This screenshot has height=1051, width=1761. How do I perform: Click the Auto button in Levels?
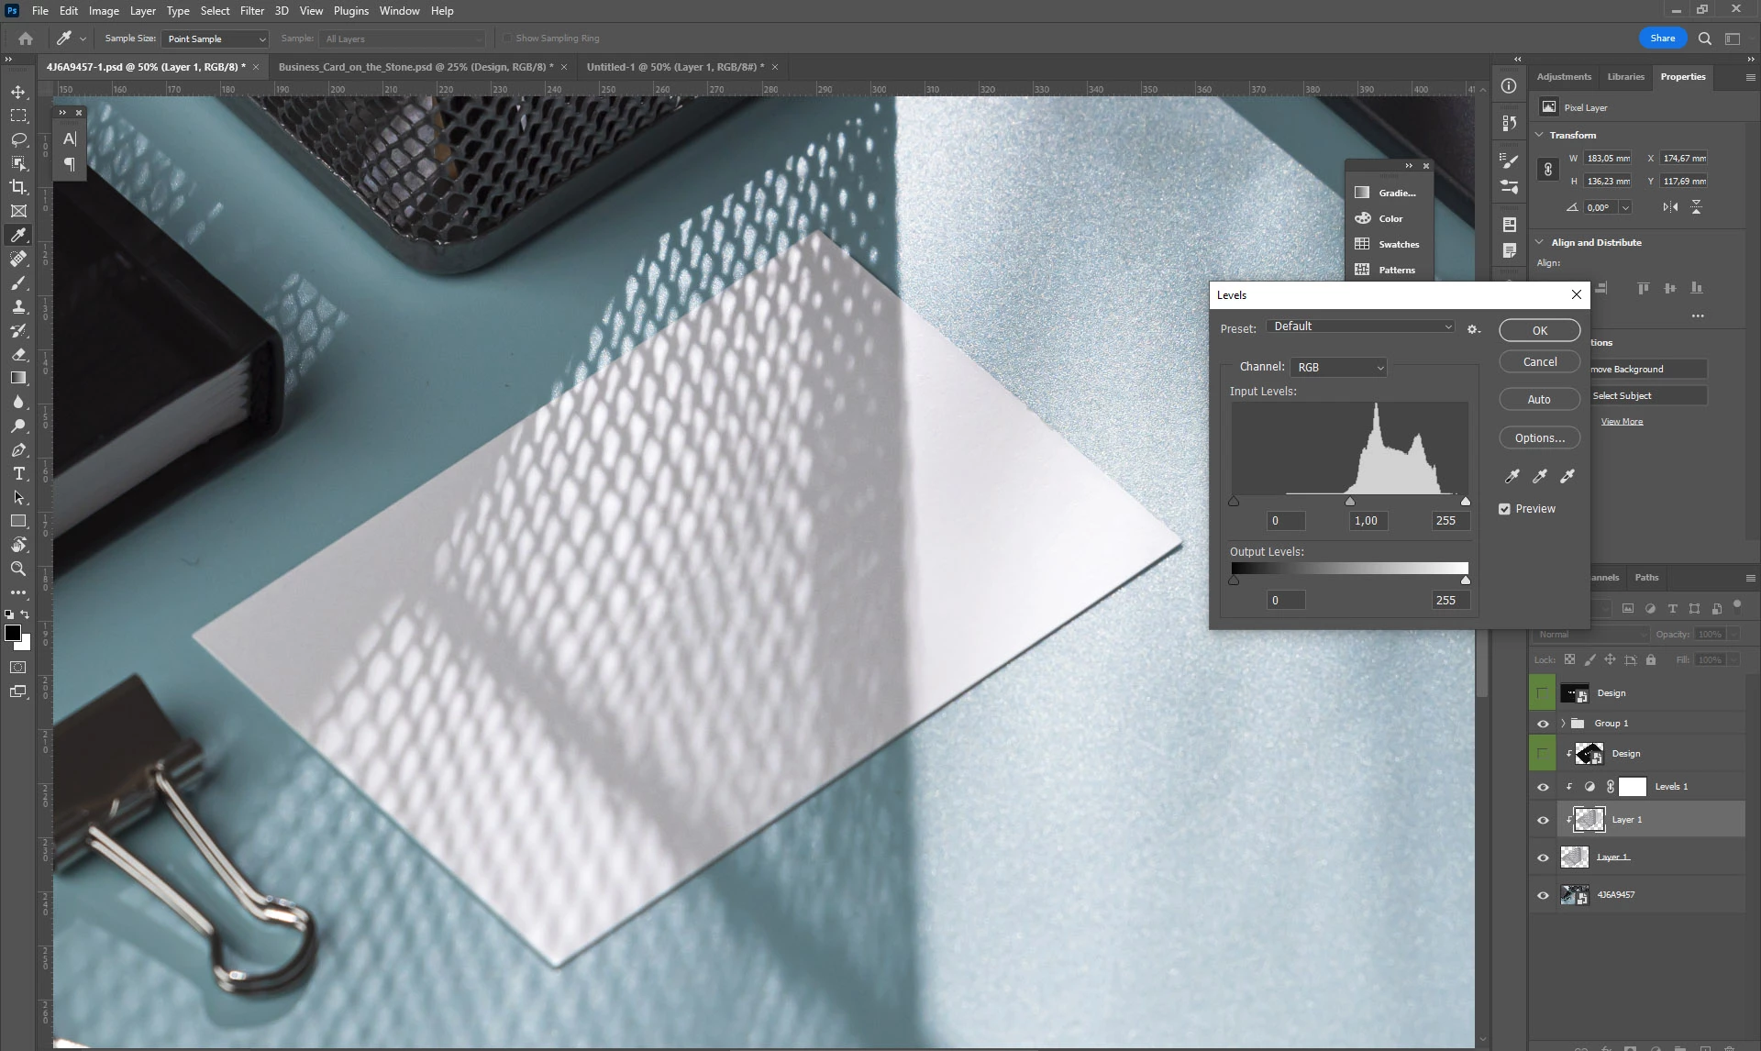tap(1539, 400)
